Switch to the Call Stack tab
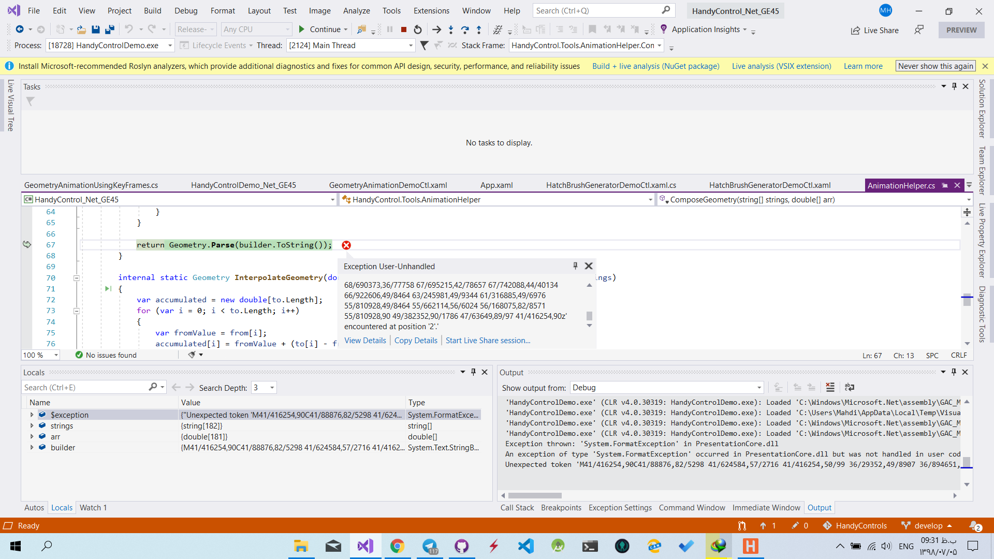The image size is (994, 559). (517, 508)
